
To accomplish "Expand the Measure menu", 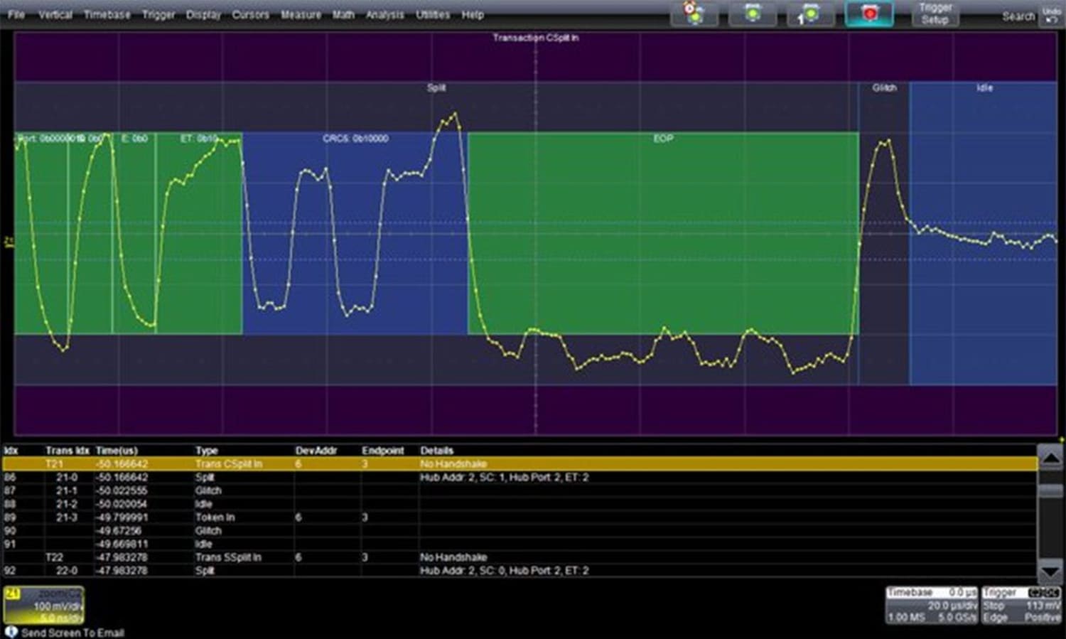I will click(x=301, y=14).
